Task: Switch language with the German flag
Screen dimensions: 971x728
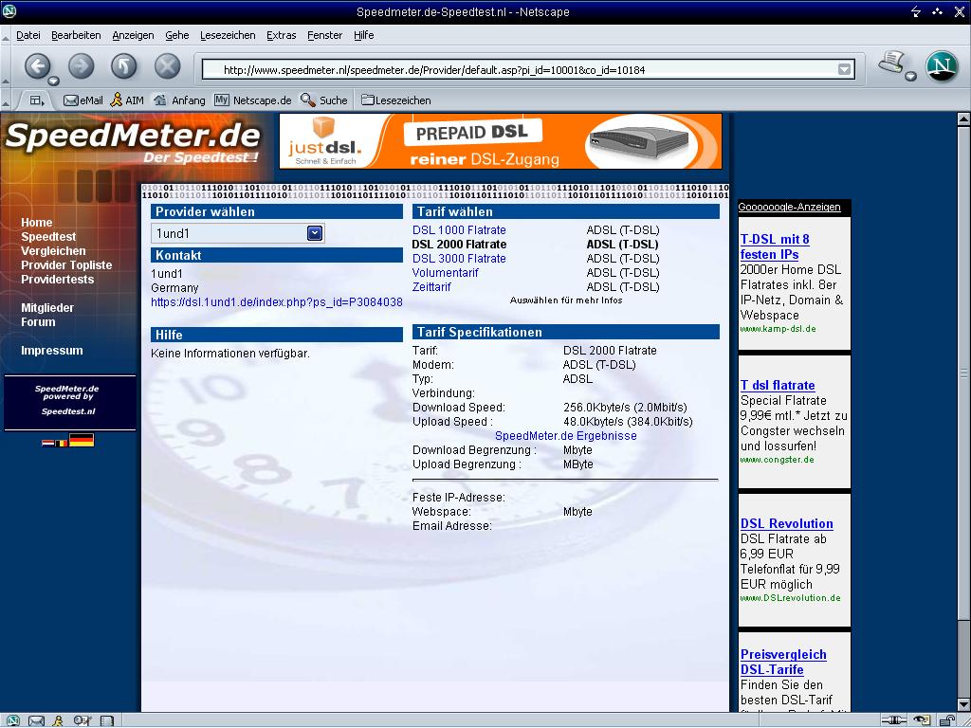Action: coord(82,440)
